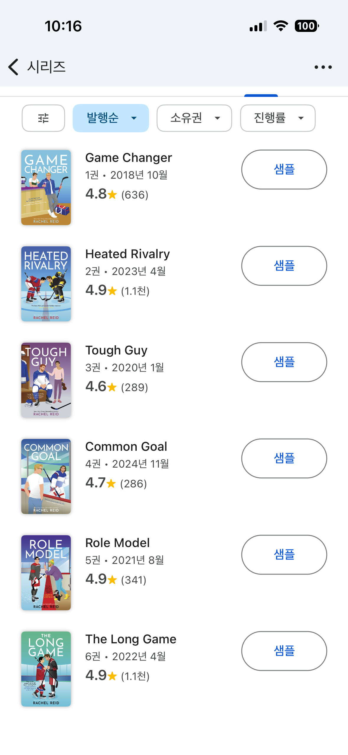The image size is (348, 755).
Task: Open the filter settings icon button
Action: [x=43, y=118]
